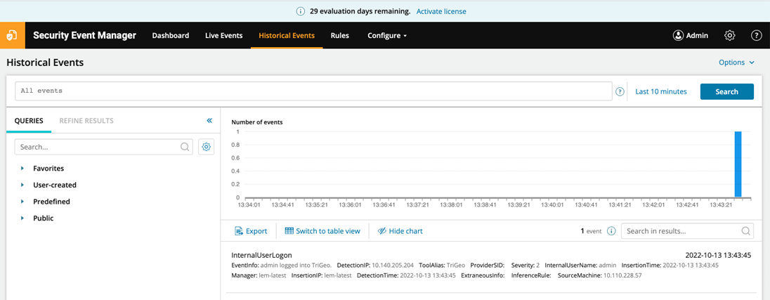Expand the User-created query group
Image resolution: width=770 pixels, height=300 pixels.
click(22, 185)
